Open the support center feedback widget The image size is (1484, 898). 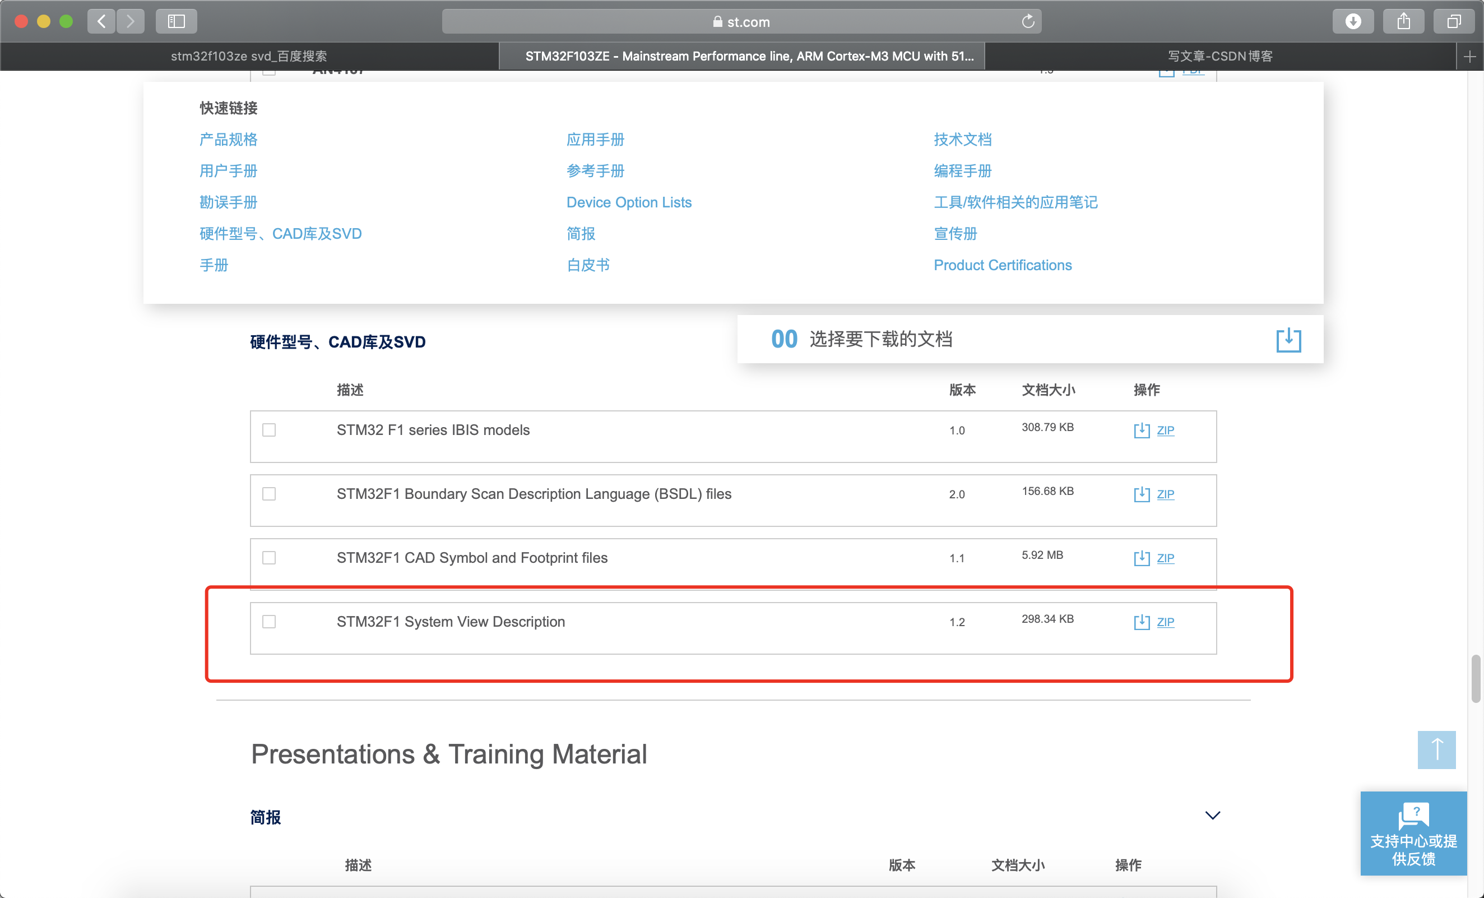pyautogui.click(x=1413, y=833)
